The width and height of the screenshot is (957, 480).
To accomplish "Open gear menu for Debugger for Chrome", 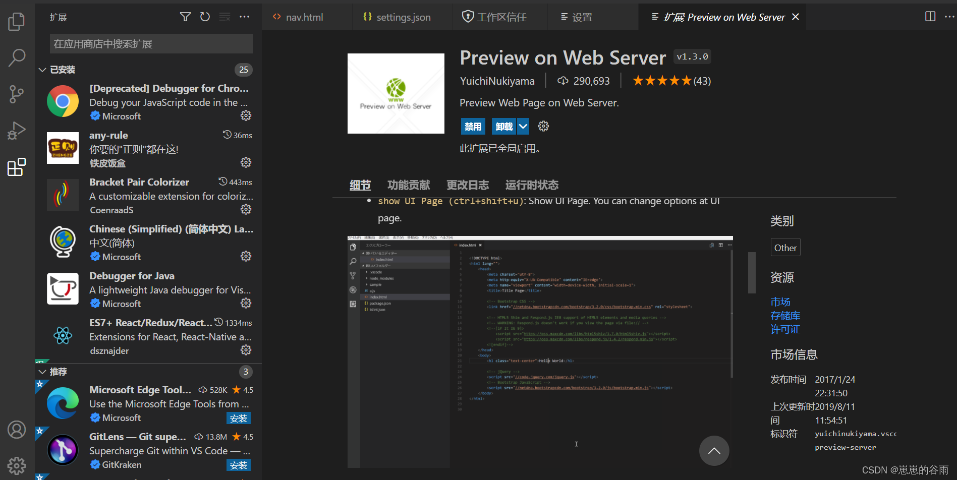I will tap(246, 115).
